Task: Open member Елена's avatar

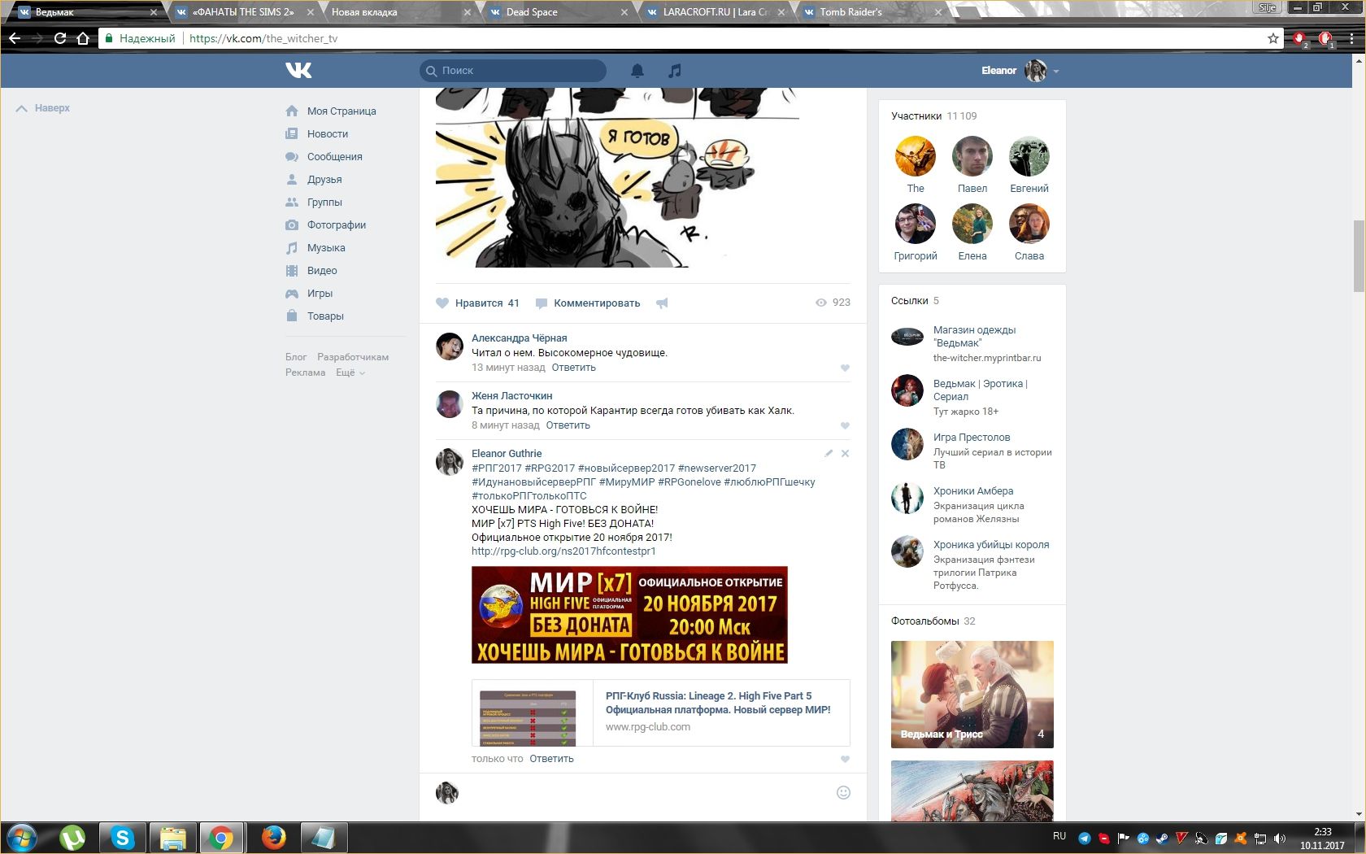Action: (972, 224)
